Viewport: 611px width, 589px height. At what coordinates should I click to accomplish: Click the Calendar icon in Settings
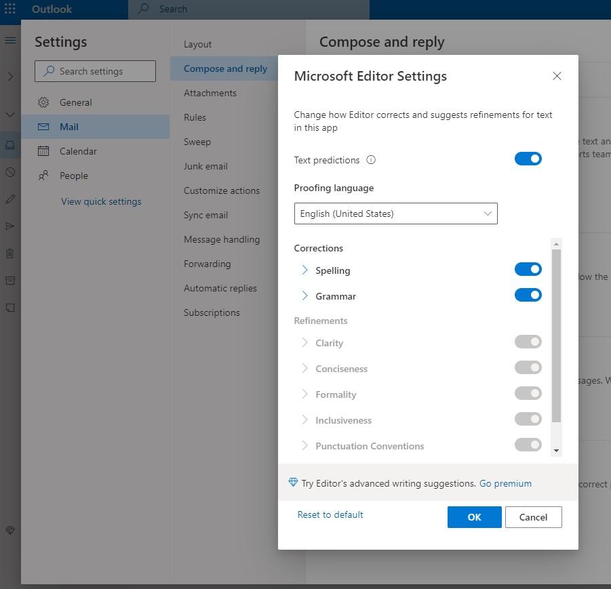(43, 150)
